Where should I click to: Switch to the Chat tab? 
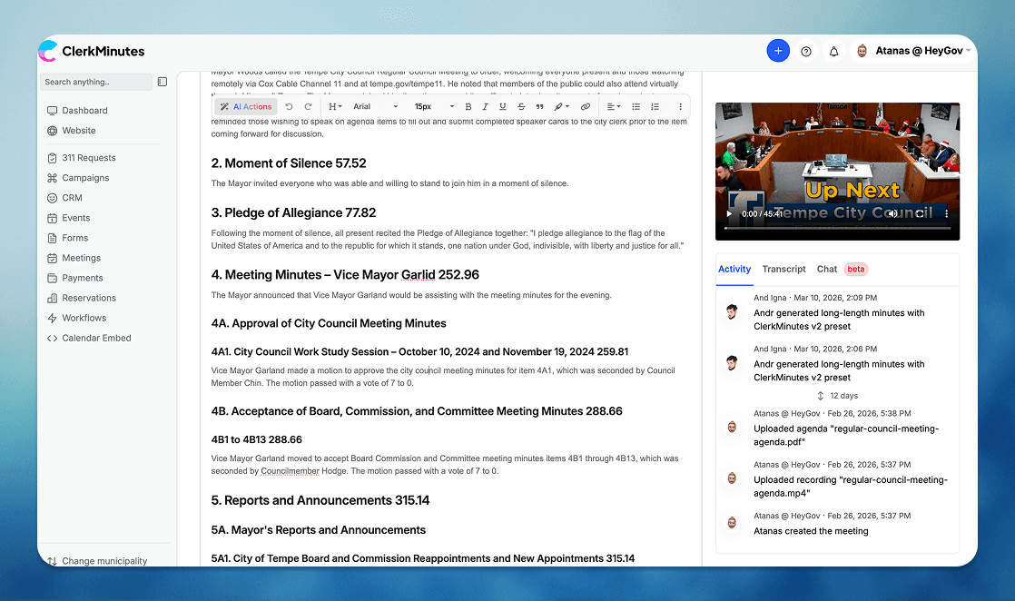tap(827, 270)
